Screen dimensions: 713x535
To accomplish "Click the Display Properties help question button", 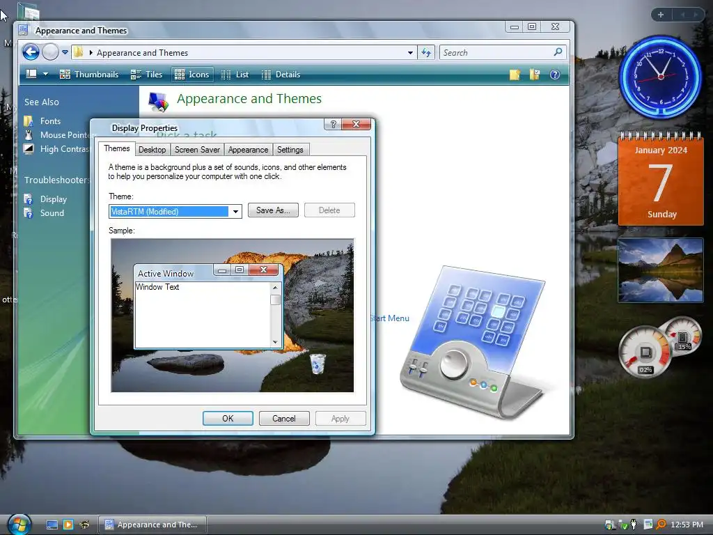I will coord(334,124).
